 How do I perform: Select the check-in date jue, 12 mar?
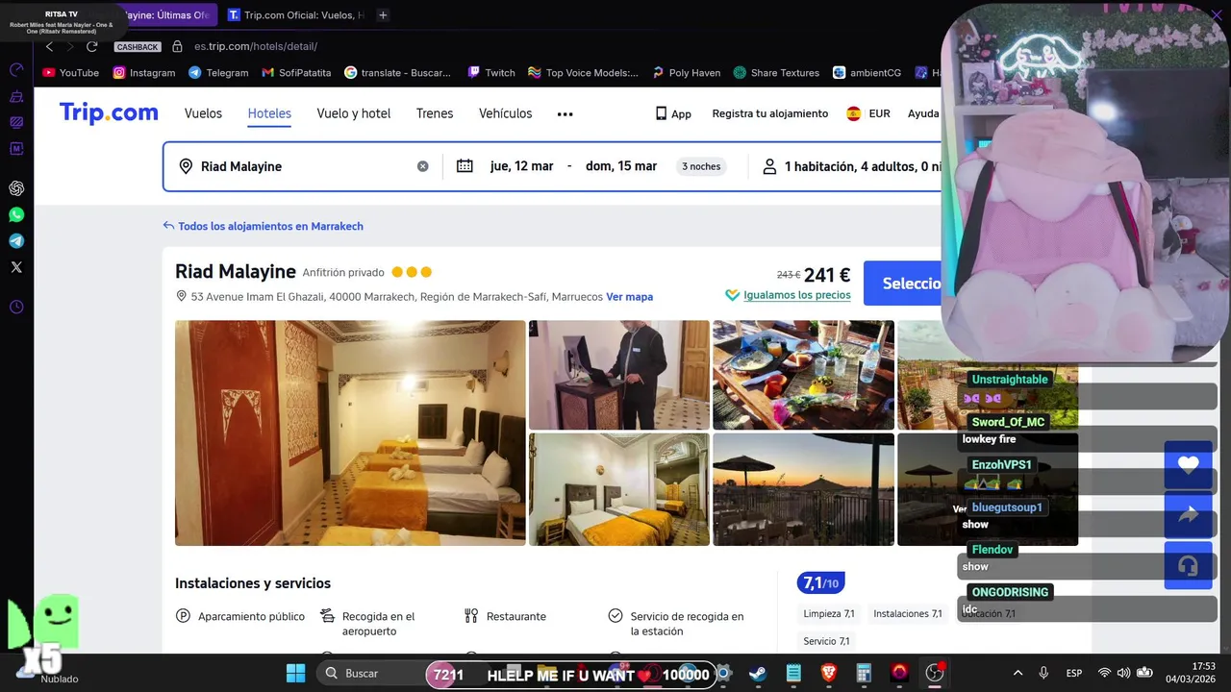pyautogui.click(x=521, y=166)
